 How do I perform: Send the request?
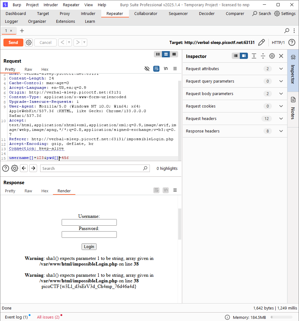(x=13, y=43)
